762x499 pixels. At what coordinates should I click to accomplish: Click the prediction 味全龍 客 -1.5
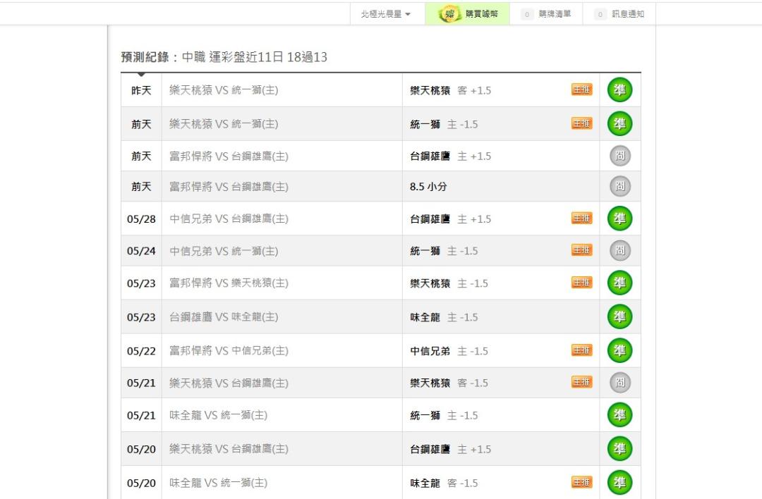(x=444, y=483)
